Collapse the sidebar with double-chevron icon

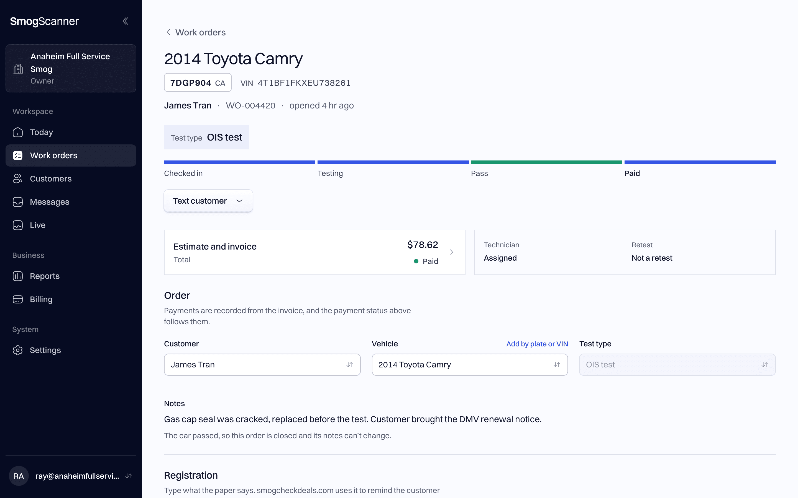point(125,21)
